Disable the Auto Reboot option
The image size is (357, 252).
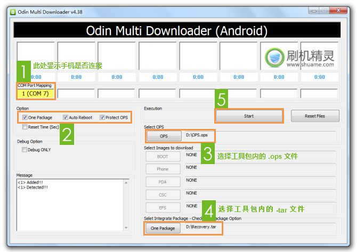(x=66, y=117)
